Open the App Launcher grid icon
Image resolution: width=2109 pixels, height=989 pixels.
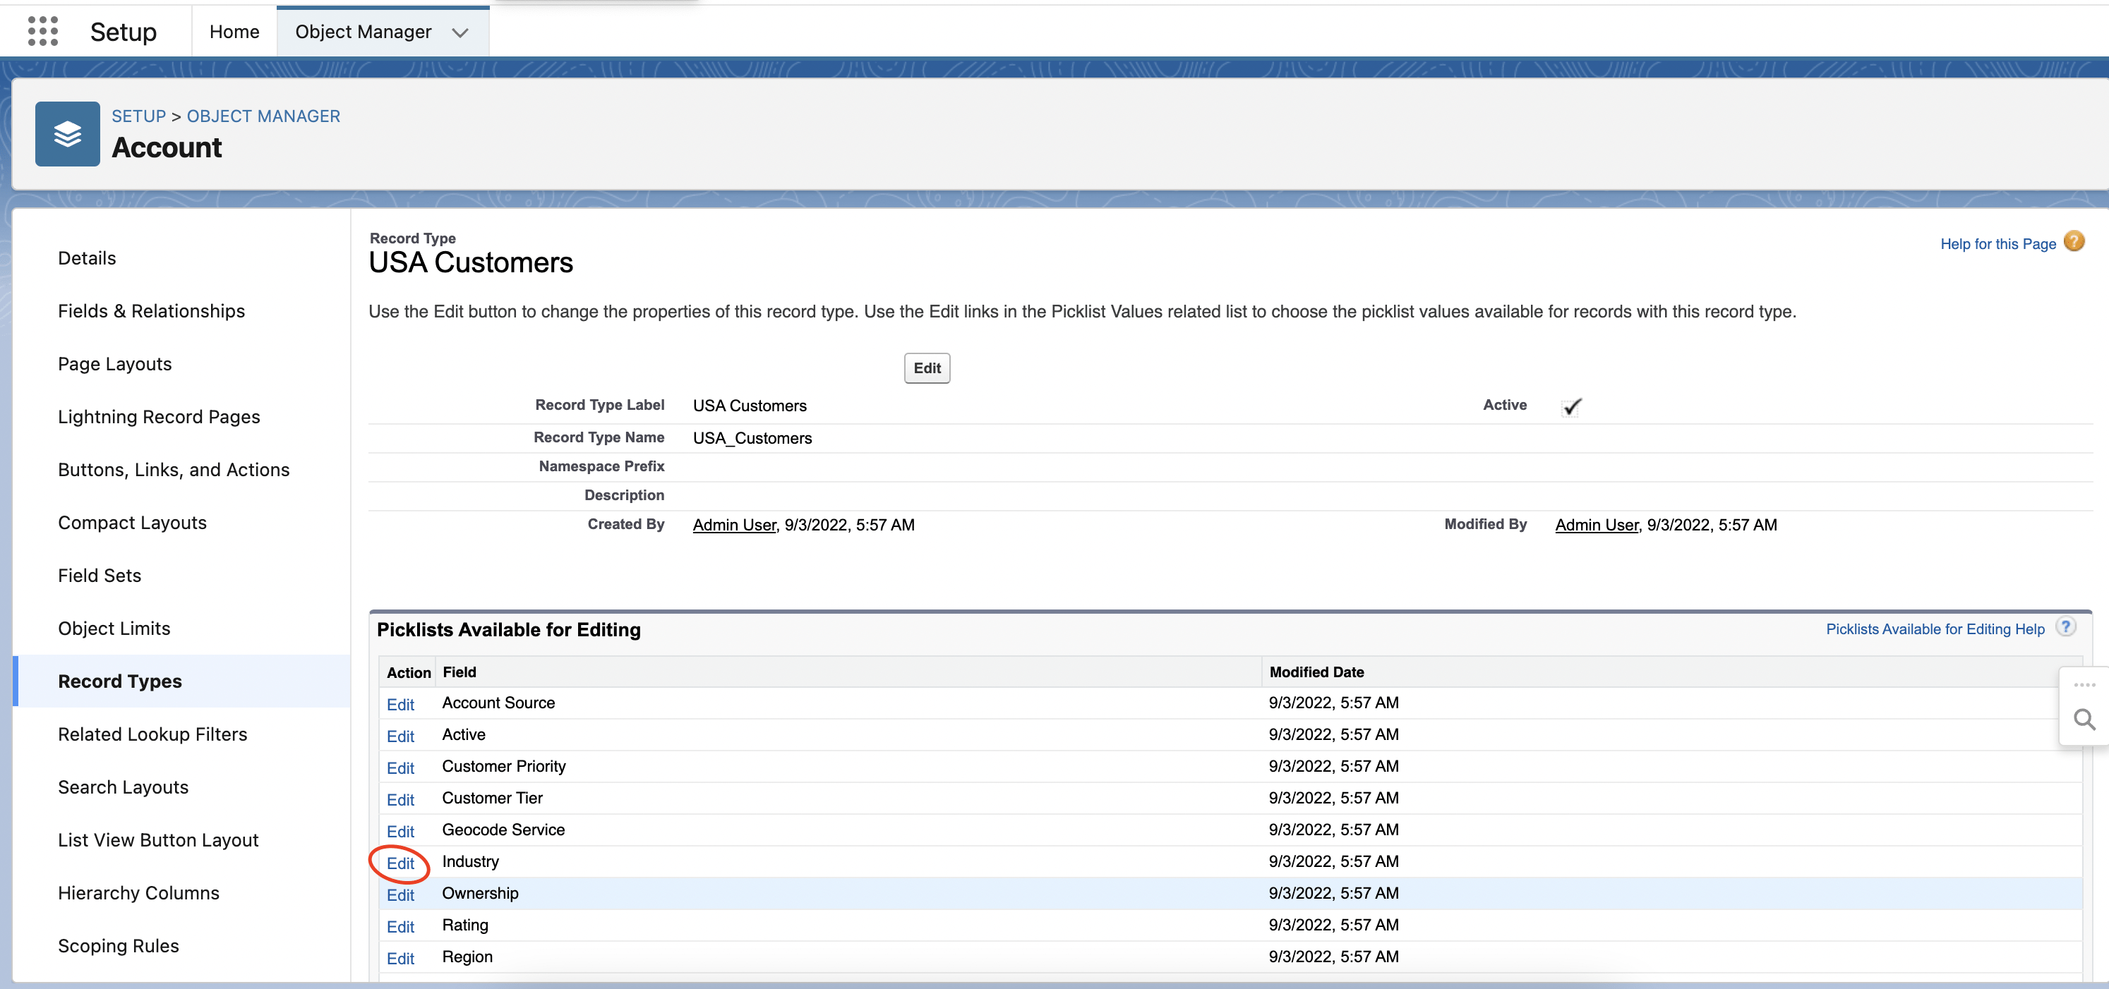click(x=42, y=31)
